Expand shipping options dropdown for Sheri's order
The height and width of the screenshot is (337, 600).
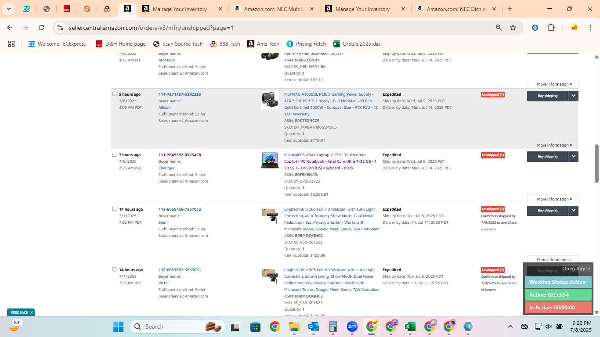click(573, 211)
